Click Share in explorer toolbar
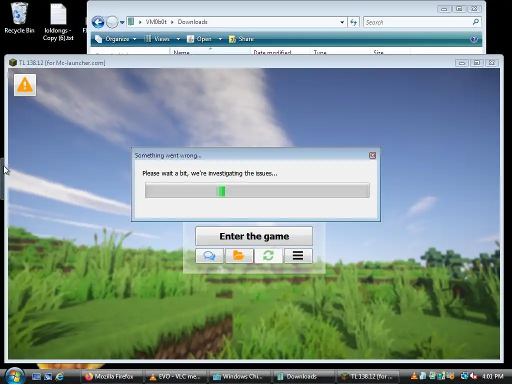This screenshot has width=512, height=384. tap(241, 39)
